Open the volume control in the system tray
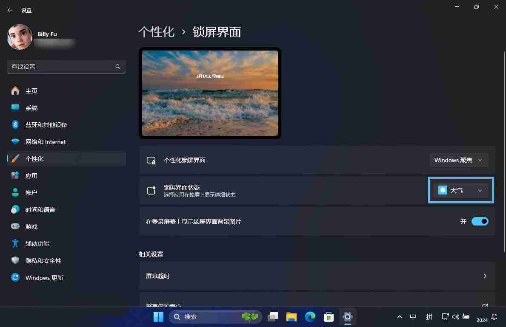 tap(455, 316)
